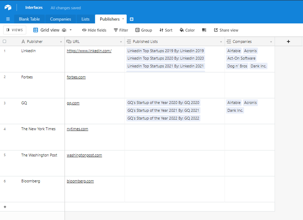Image resolution: width=303 pixels, height=220 pixels.
Task: Add a new field with plus icon
Action: click(x=288, y=42)
